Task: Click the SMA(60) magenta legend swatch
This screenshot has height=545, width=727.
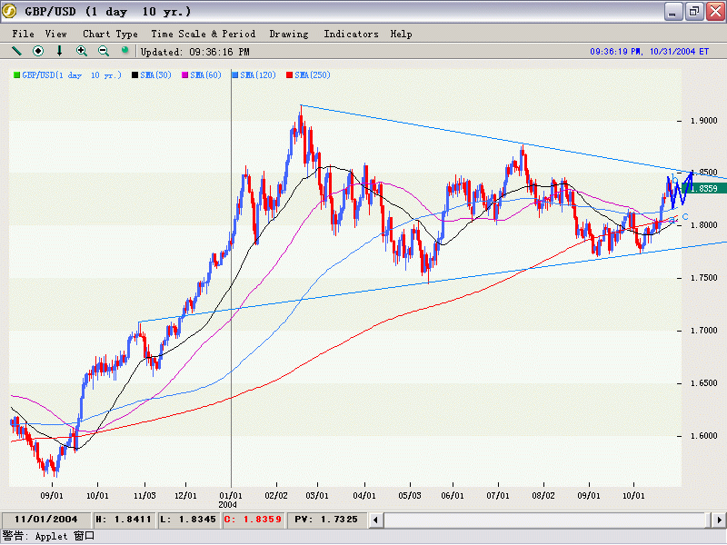Action: pos(186,74)
